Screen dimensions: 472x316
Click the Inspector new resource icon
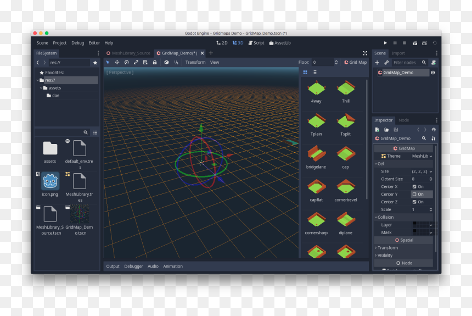coord(377,130)
